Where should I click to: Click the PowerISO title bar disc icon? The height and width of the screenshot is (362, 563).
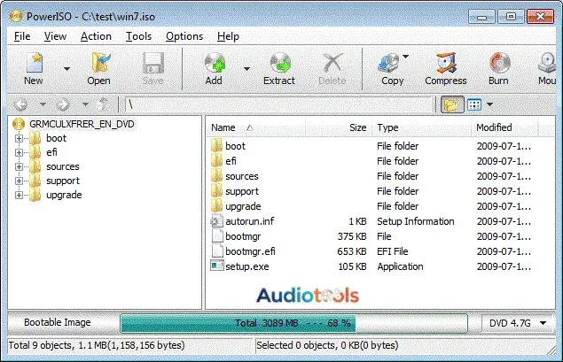[16, 17]
